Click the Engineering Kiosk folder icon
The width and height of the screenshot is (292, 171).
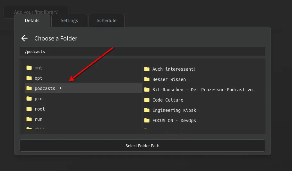coord(147,110)
